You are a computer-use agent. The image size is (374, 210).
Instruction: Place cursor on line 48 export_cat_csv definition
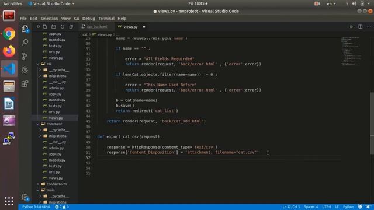130,137
